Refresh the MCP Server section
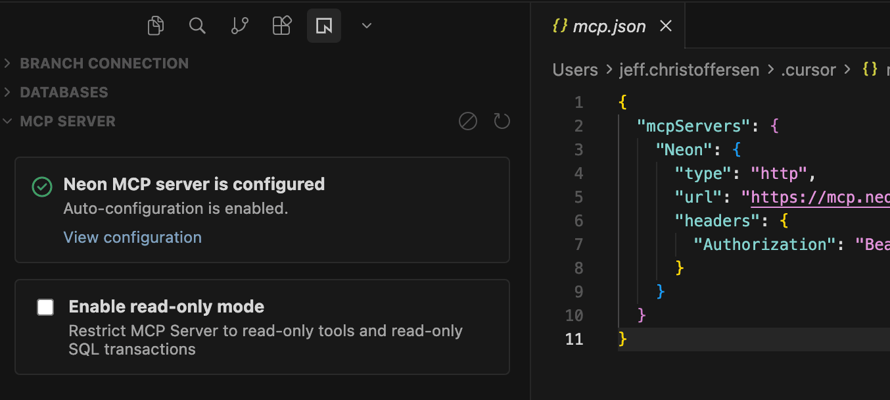 pos(502,121)
